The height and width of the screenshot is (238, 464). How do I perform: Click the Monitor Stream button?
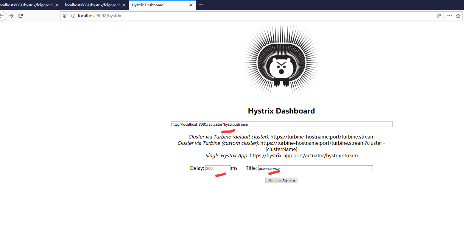point(281,181)
